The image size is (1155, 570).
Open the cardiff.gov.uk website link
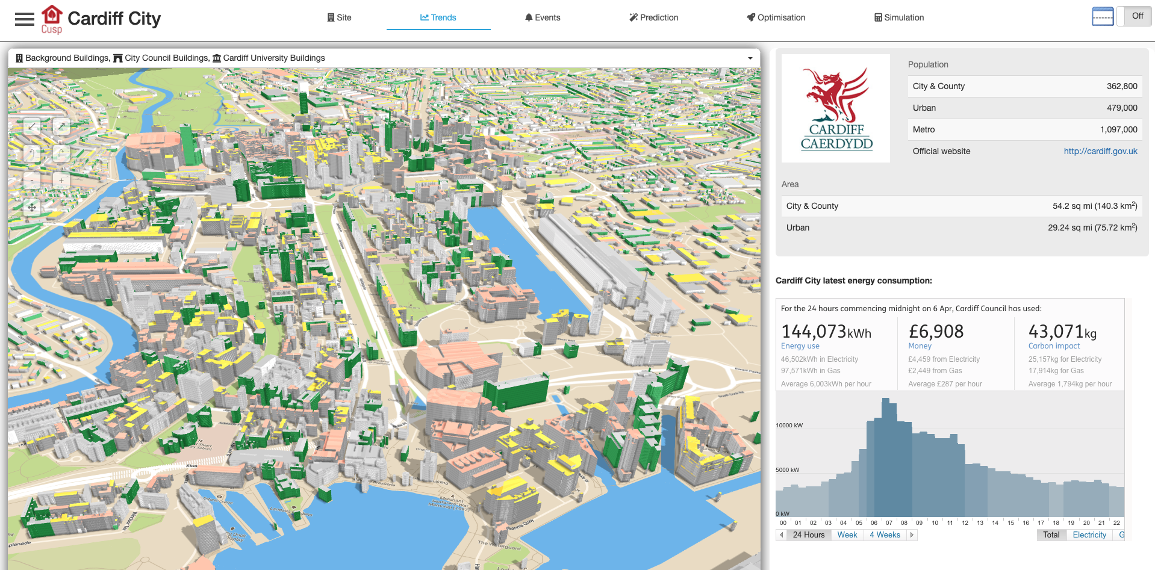[1100, 151]
